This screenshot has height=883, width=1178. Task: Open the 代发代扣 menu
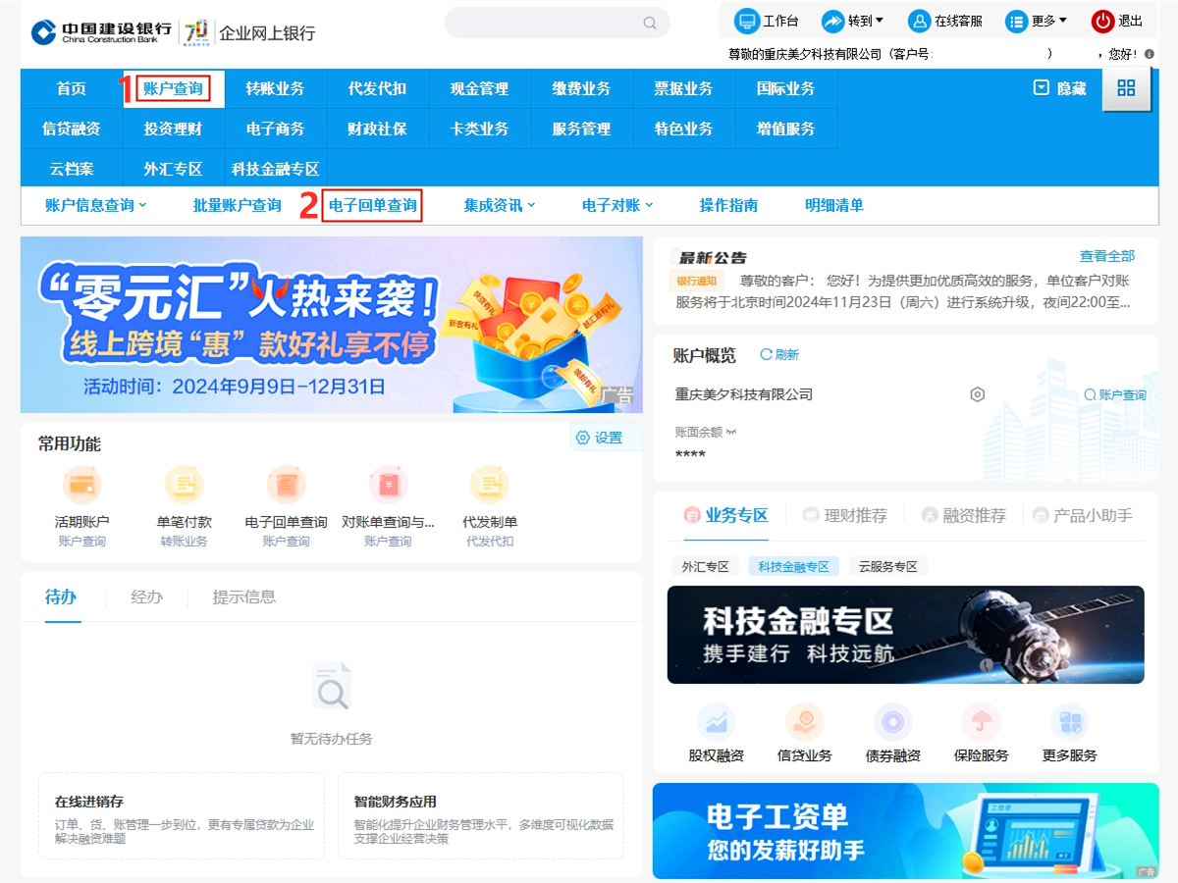378,88
